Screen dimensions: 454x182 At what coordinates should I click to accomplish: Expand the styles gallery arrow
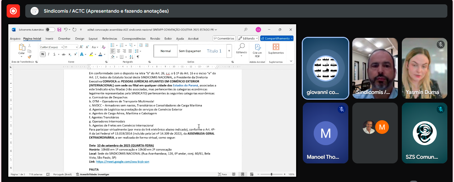pyautogui.click(x=229, y=51)
